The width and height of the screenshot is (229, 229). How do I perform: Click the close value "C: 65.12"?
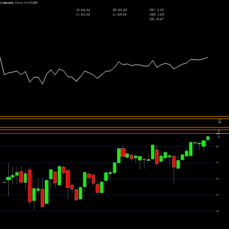coord(83,15)
